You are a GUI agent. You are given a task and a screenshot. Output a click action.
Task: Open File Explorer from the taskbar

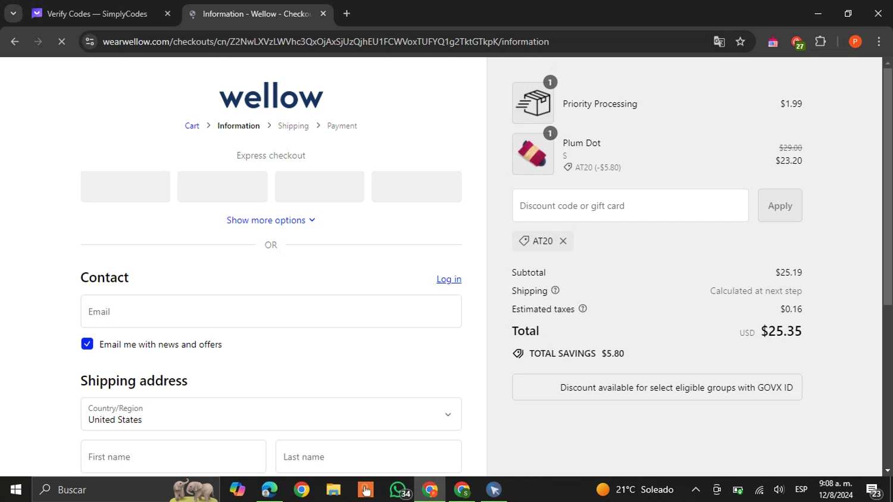click(333, 489)
